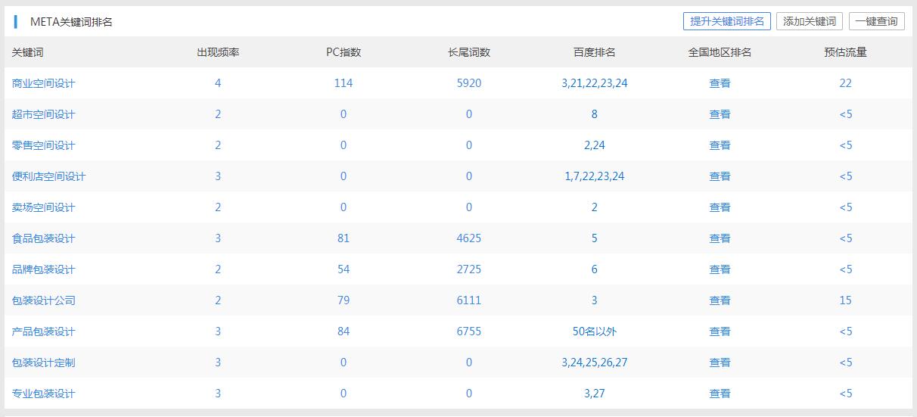
Task: Open the 便利店空间设计 keyword link
Action: coord(49,176)
